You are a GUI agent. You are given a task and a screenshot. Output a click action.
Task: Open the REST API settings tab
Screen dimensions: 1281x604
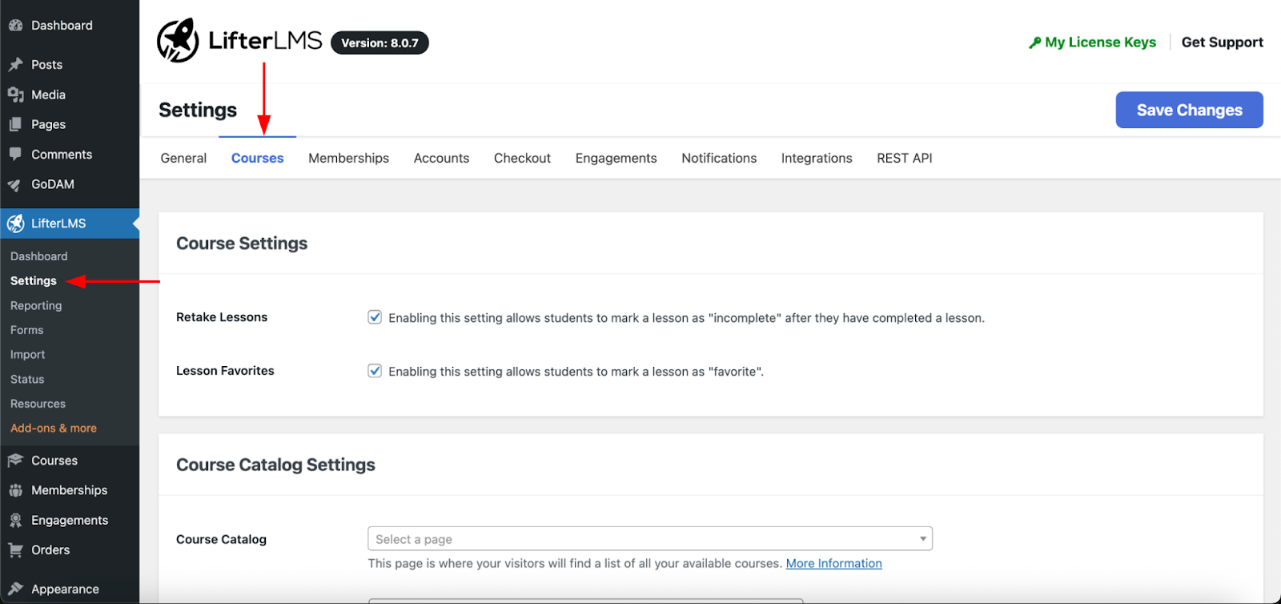905,159
